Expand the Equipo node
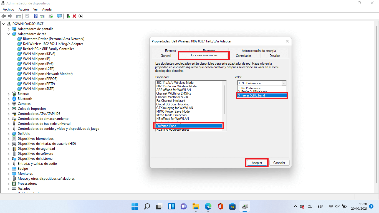Screen dimensions: 379x213 click(x=9, y=169)
